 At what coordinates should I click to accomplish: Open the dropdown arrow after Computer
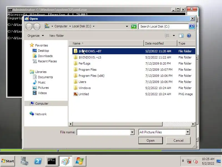click(x=70, y=26)
